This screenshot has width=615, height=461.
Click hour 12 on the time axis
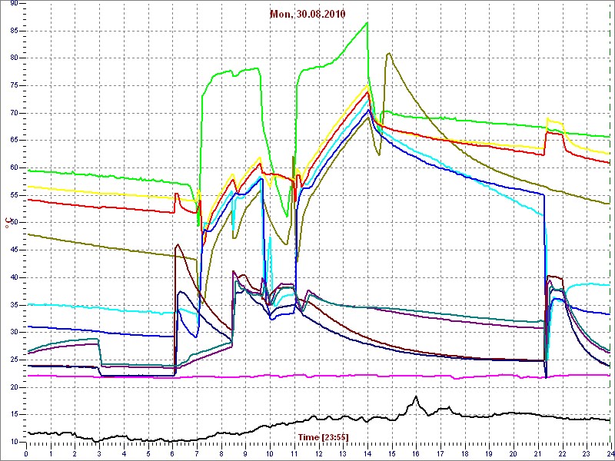coord(318,454)
